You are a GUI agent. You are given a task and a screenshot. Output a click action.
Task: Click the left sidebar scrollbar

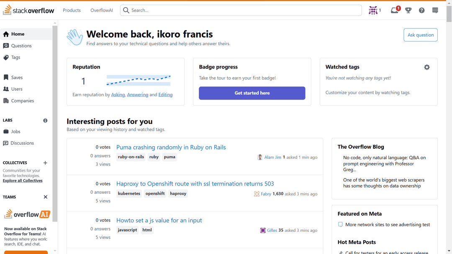pyautogui.click(x=55, y=125)
